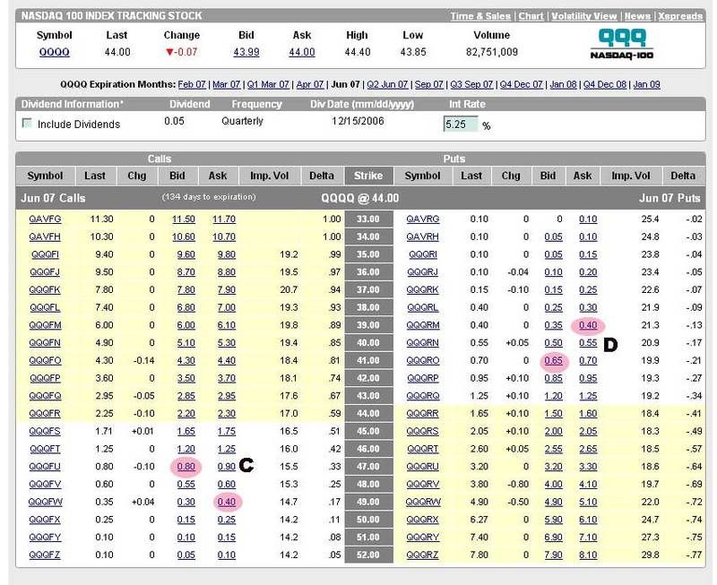The height and width of the screenshot is (585, 717).
Task: Open call symbol QQQFZ
Action: tap(45, 555)
